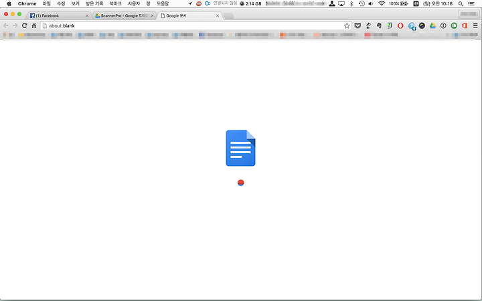The width and height of the screenshot is (482, 301).
Task: Click the Wi-Fi status icon
Action: click(382, 4)
